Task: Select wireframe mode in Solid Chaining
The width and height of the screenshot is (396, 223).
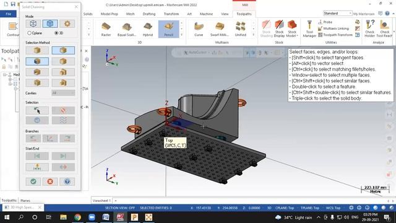Action: click(33, 24)
